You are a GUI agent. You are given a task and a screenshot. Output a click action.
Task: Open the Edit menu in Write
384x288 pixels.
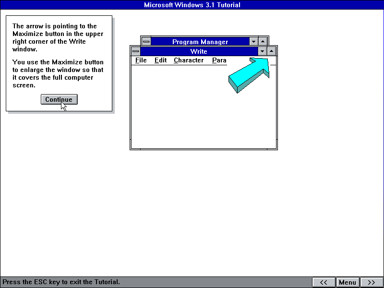pyautogui.click(x=160, y=60)
